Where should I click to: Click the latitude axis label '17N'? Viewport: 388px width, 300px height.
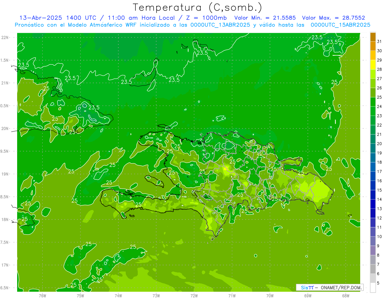[x=5, y=265]
